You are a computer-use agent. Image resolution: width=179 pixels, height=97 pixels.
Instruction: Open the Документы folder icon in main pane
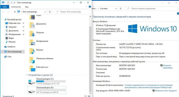coord(32,25)
